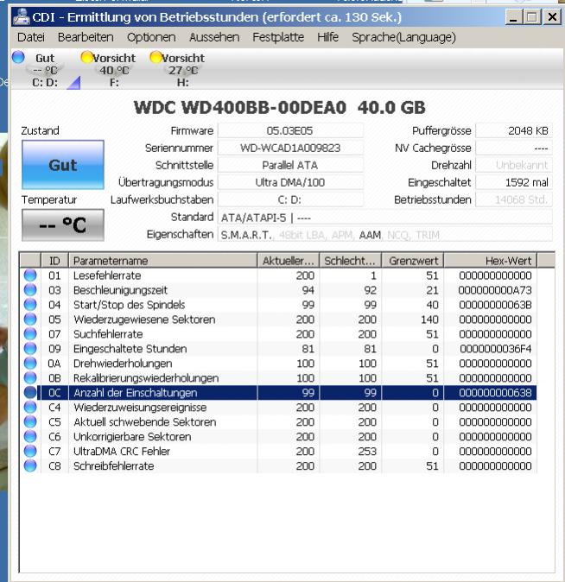Click status icon of Suchfehlerrate row
Screen dimensions: 565x582
pos(30,334)
